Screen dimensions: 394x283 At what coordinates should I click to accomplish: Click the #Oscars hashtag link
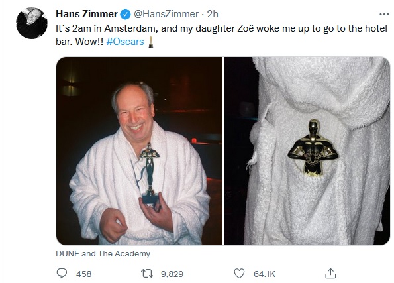point(125,42)
